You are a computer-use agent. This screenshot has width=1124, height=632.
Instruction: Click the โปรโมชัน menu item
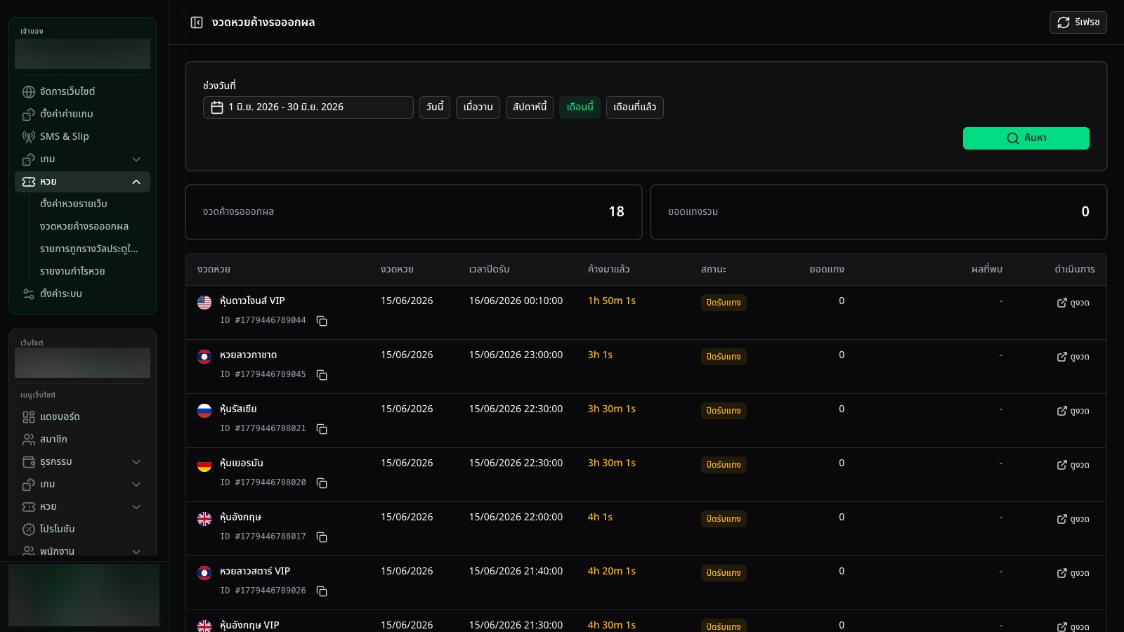[82, 529]
